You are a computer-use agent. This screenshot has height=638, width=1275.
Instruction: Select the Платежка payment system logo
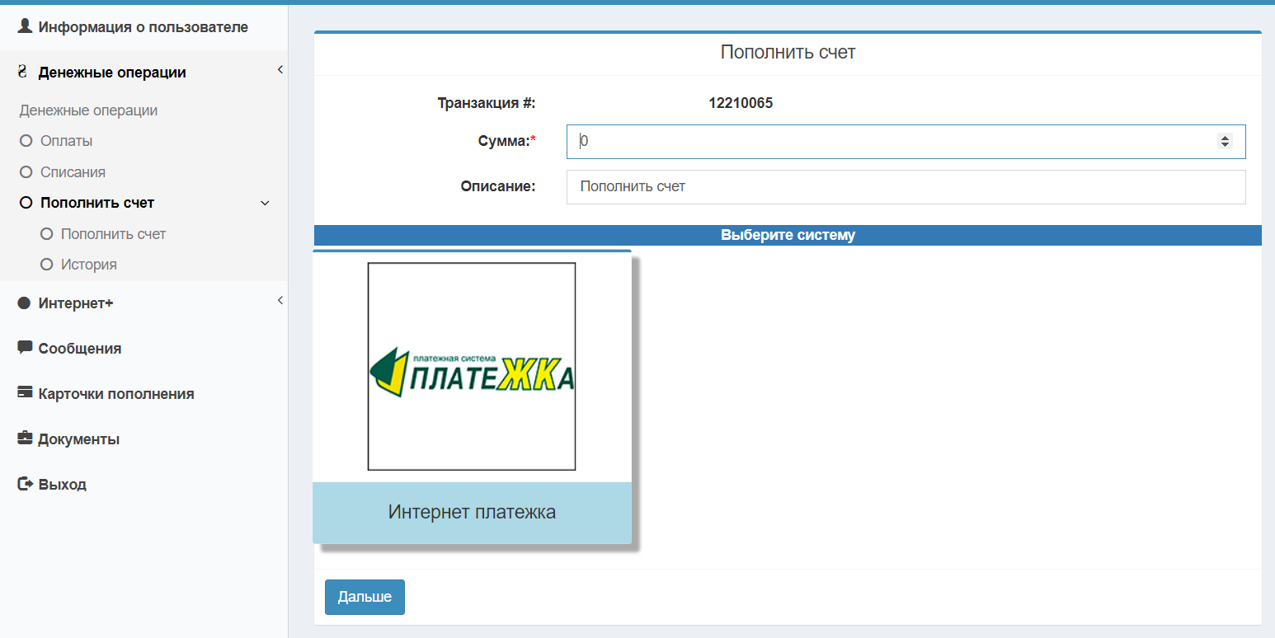tap(471, 367)
